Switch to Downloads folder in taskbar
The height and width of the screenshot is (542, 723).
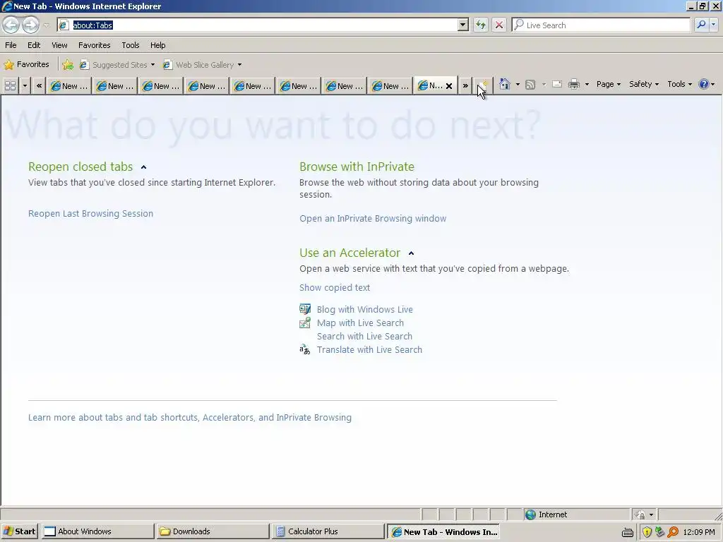[x=212, y=531]
